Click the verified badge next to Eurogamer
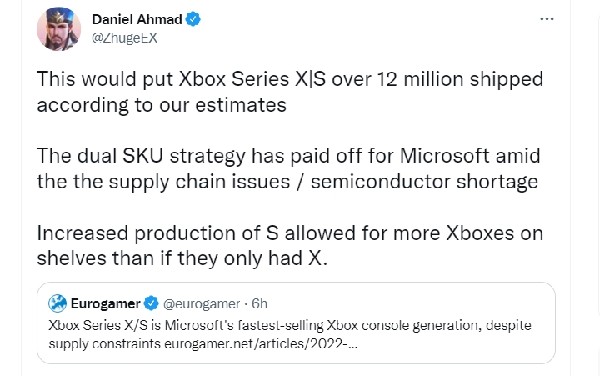 point(152,303)
